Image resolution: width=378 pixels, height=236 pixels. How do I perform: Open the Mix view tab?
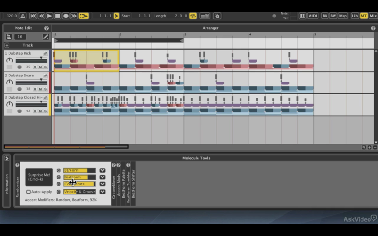click(x=373, y=16)
